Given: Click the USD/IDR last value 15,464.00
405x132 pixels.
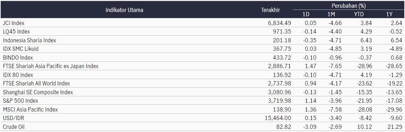Looking at the screenshot, I should click(x=278, y=118).
